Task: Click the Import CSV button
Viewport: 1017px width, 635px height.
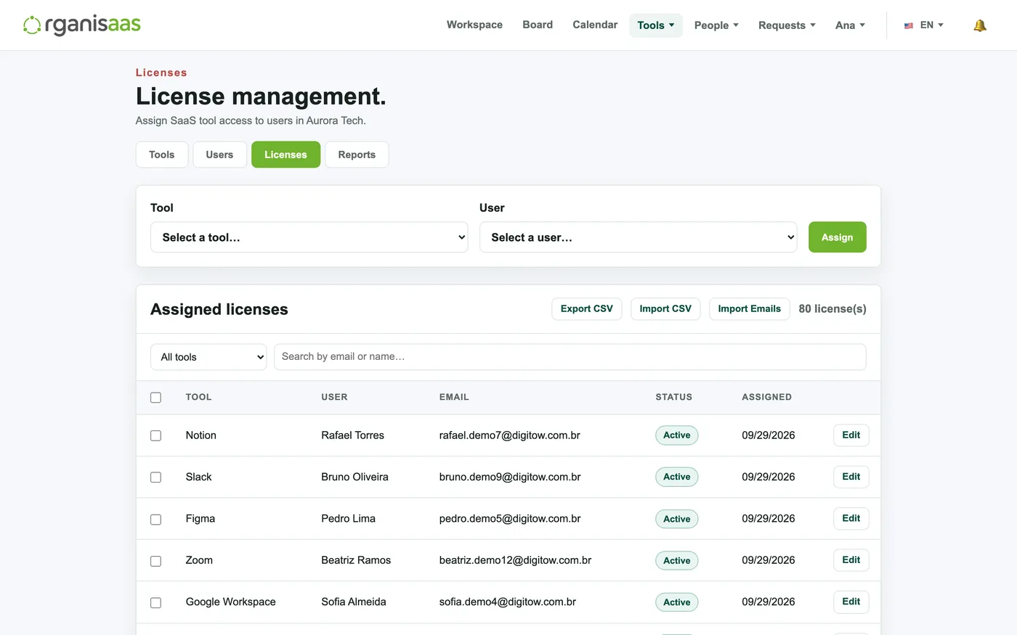Action: [665, 309]
